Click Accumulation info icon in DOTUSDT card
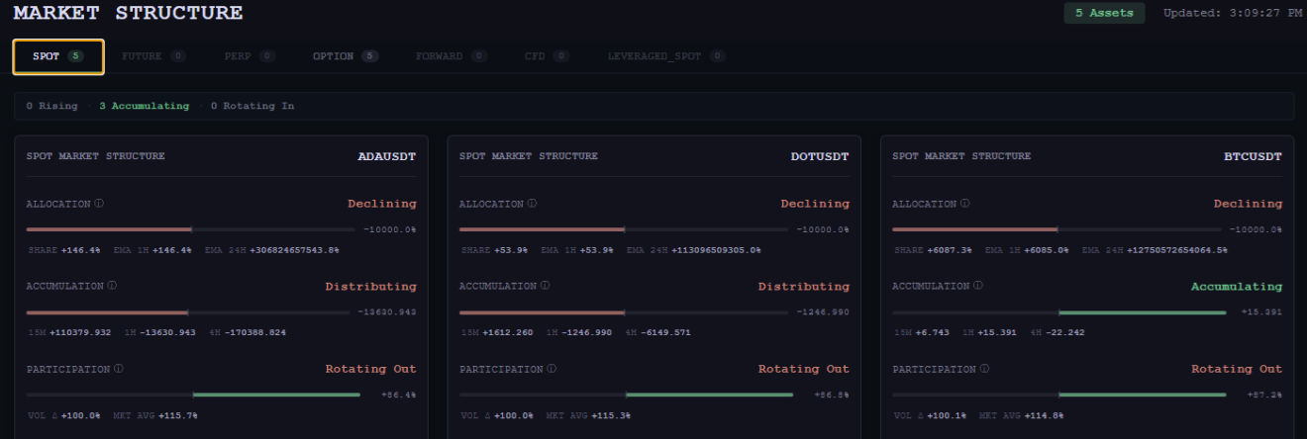1307x439 pixels. pos(544,286)
